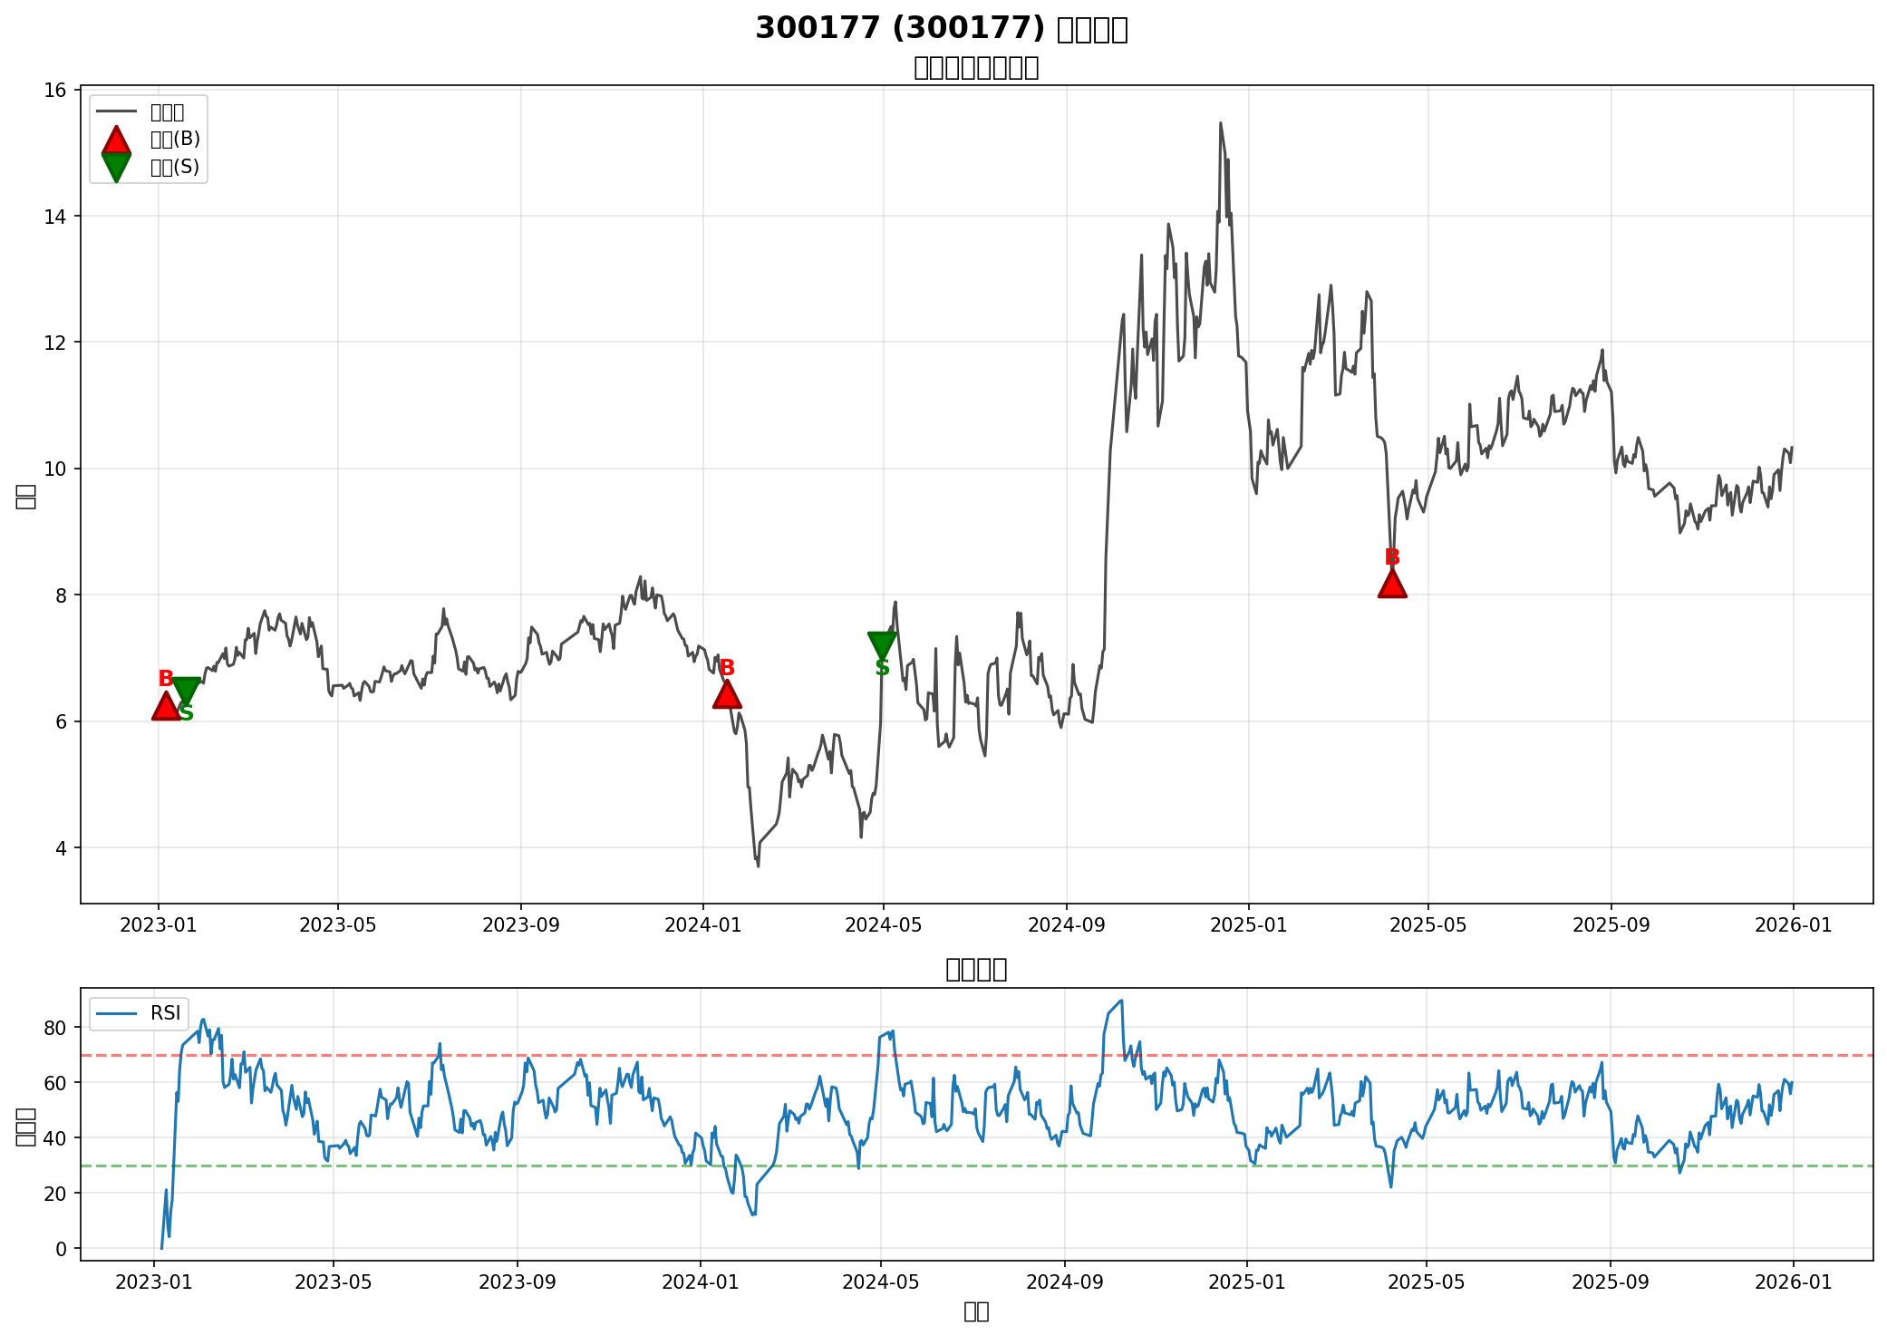Click the price low near 2024-02

[x=758, y=866]
